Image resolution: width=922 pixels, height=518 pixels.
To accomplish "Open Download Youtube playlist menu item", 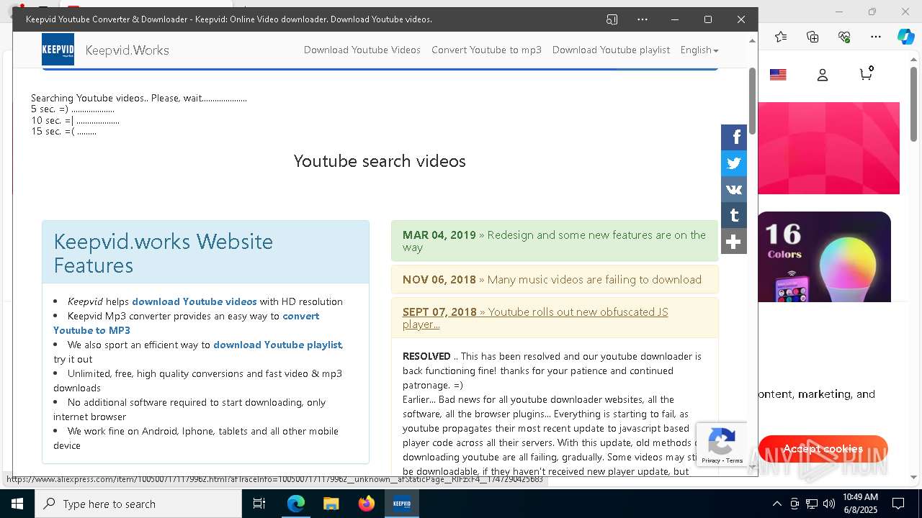I will point(611,50).
